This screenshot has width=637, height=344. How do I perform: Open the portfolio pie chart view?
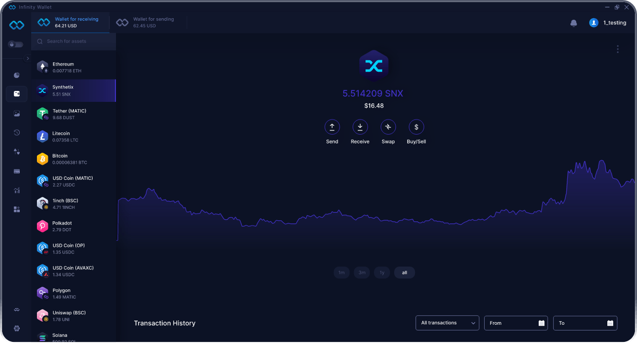[17, 75]
